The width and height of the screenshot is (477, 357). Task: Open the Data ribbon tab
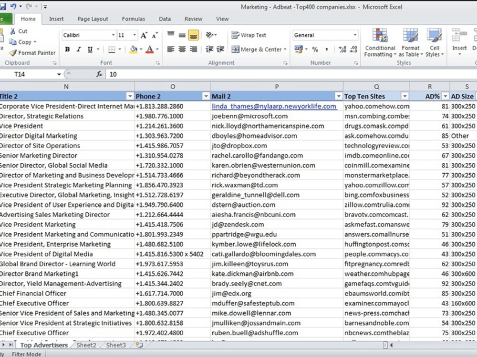tap(165, 19)
